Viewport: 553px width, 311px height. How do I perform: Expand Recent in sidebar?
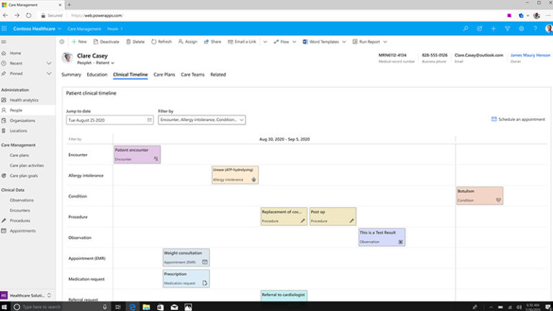pyautogui.click(x=49, y=63)
